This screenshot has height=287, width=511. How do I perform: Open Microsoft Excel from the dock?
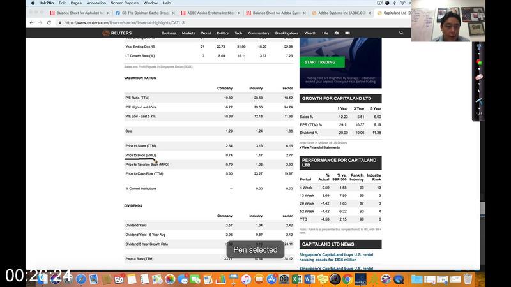click(296, 279)
